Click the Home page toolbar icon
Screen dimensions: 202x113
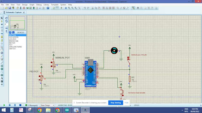18,8
